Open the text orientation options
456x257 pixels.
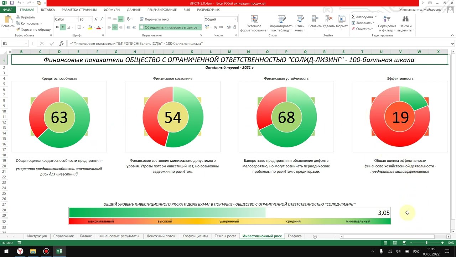pos(130,19)
